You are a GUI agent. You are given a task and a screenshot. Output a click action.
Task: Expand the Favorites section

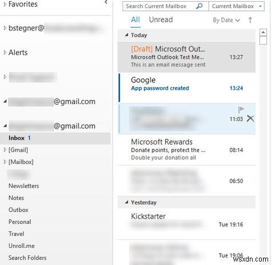[x=5, y=4]
